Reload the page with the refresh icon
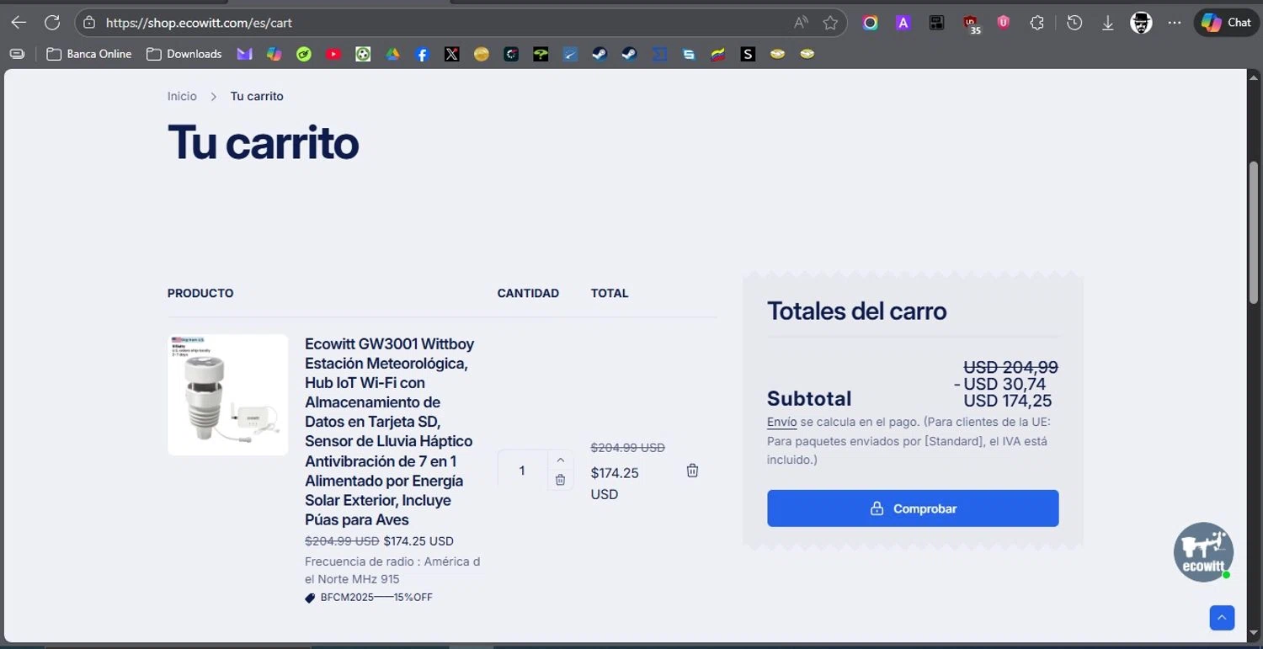The height and width of the screenshot is (649, 1263). pos(52,23)
